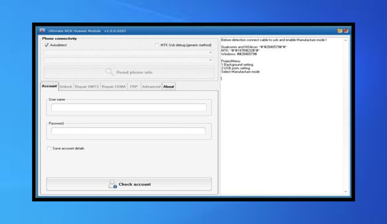This screenshot has width=387, height=224.
Task: Click '1.Background setting' in log
Action: click(237, 65)
